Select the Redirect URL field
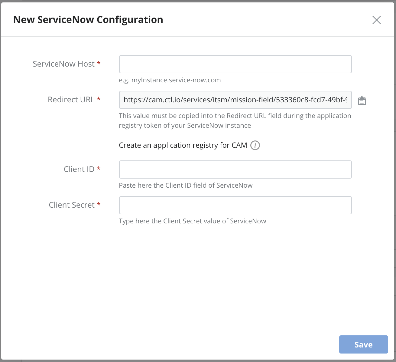Viewport: 396px width, 362px height. pos(235,100)
